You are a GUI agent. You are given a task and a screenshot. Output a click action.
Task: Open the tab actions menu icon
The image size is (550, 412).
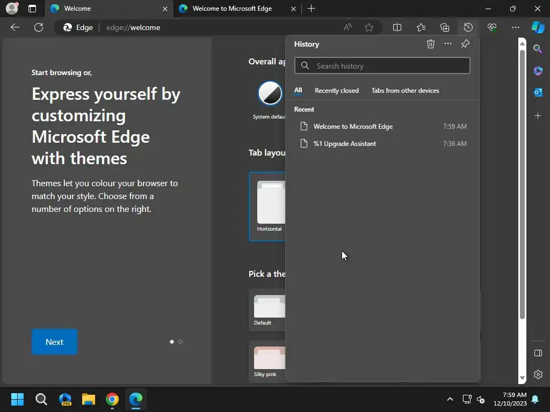[x=32, y=9]
